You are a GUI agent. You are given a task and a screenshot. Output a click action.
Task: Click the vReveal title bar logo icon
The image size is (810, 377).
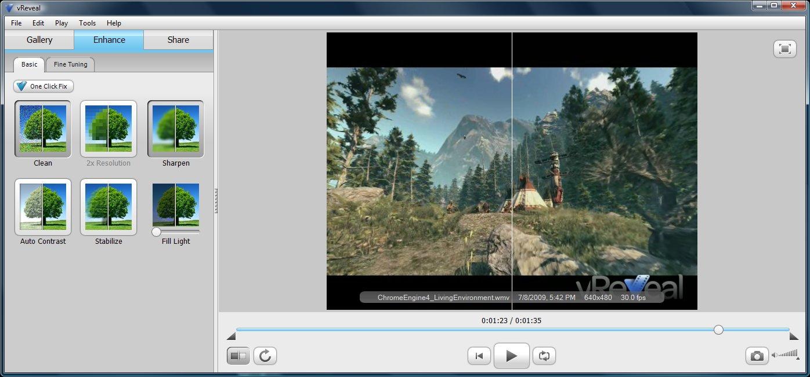point(9,8)
